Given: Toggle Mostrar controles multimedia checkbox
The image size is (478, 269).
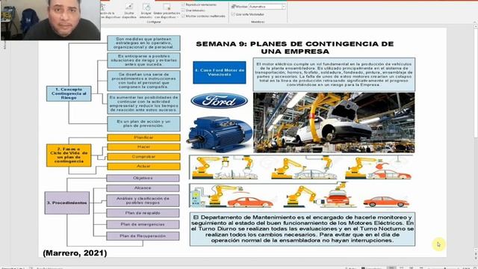Looking at the screenshot, I should tap(183, 16).
